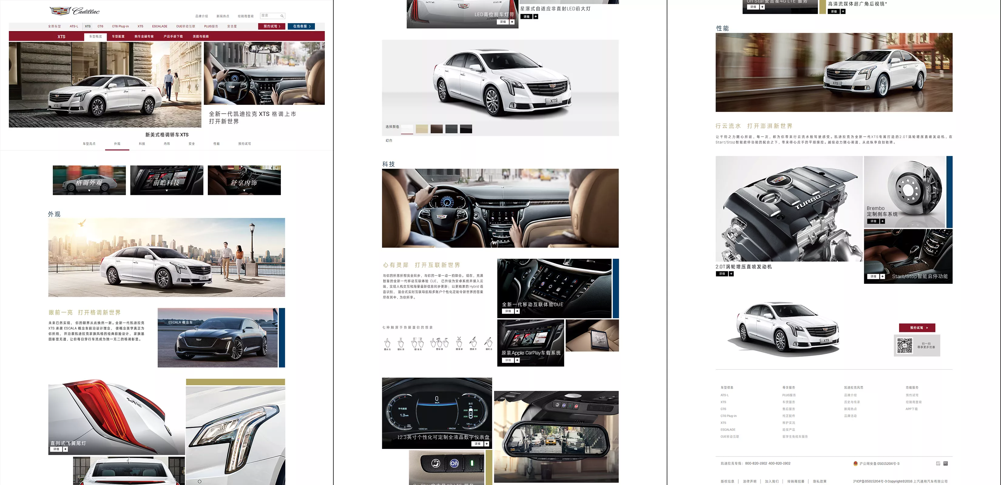1001x485 pixels.
Task: Click plus icon under 全新一代移动互联体验CUE
Action: (x=517, y=311)
